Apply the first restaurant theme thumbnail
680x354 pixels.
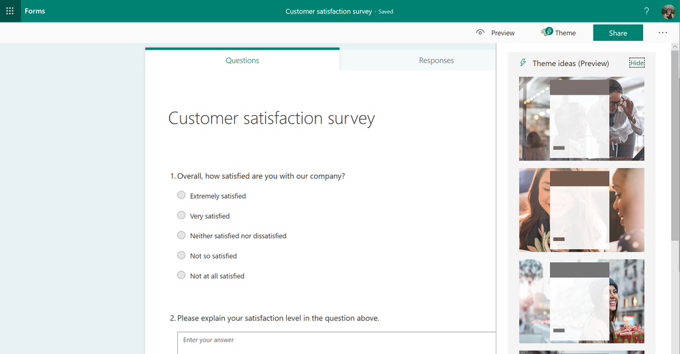(582, 118)
